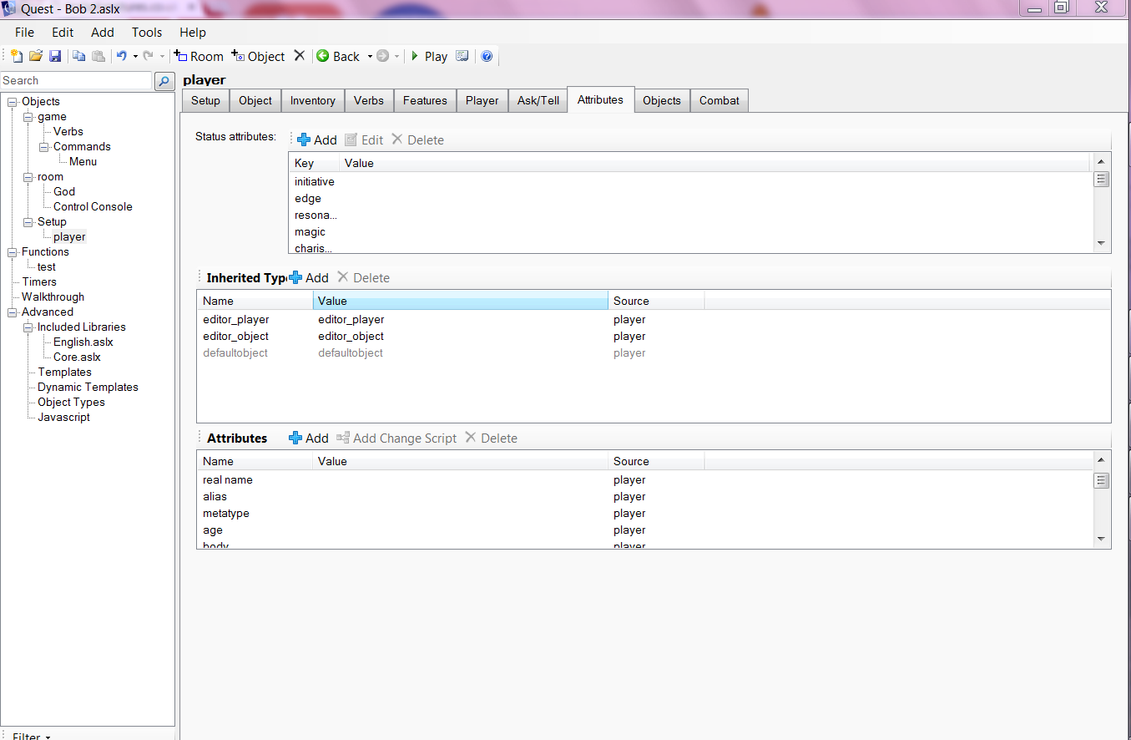
Task: Delete the selected element with the toolbar X
Action: (x=300, y=56)
